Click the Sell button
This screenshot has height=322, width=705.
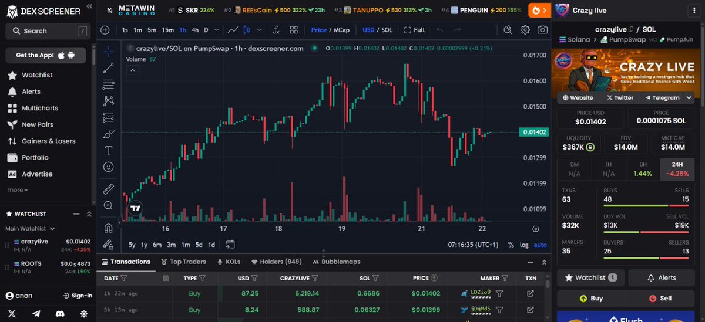pyautogui.click(x=661, y=298)
